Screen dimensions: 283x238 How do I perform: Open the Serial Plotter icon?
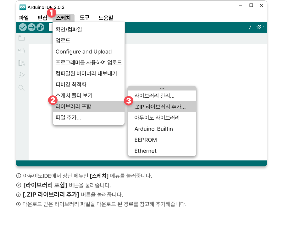click(250, 27)
